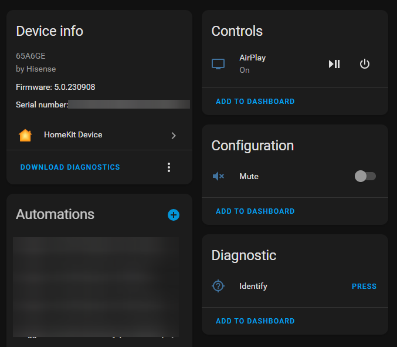Click the AirPlay TV icon
The width and height of the screenshot is (397, 347).
(218, 64)
